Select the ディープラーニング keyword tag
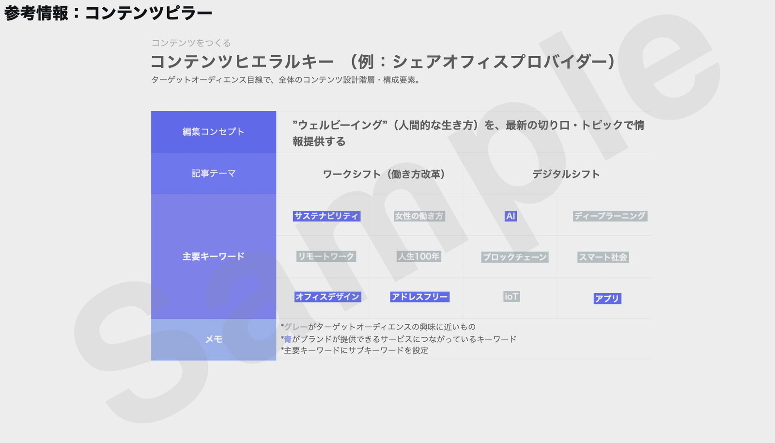 tap(610, 216)
